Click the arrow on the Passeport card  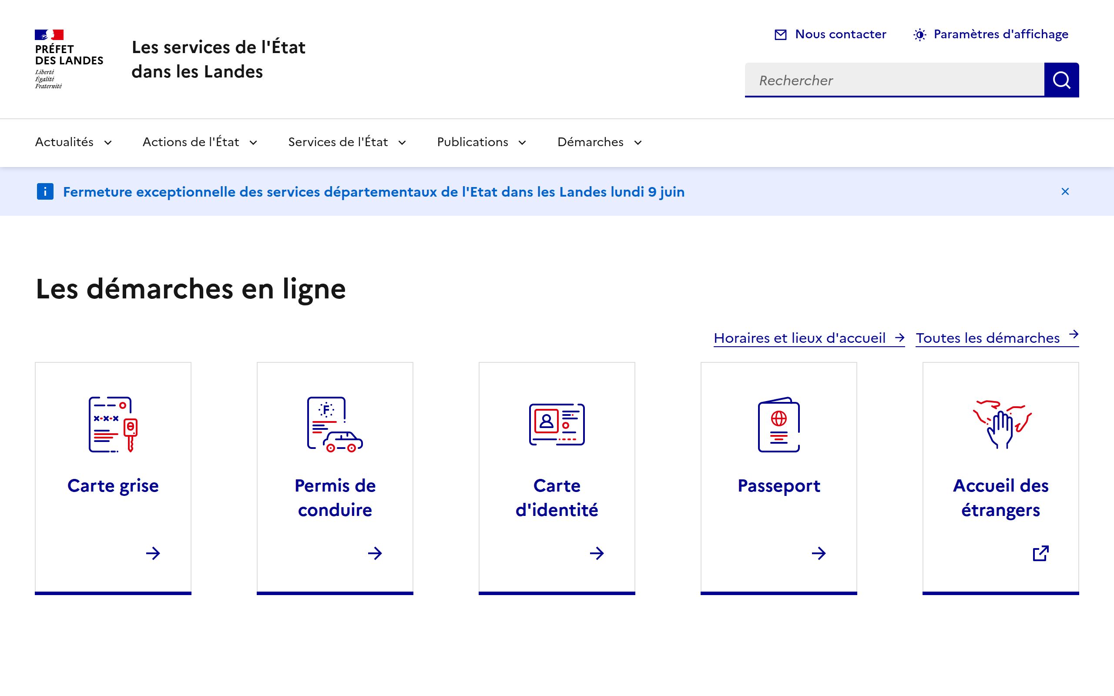pyautogui.click(x=819, y=553)
